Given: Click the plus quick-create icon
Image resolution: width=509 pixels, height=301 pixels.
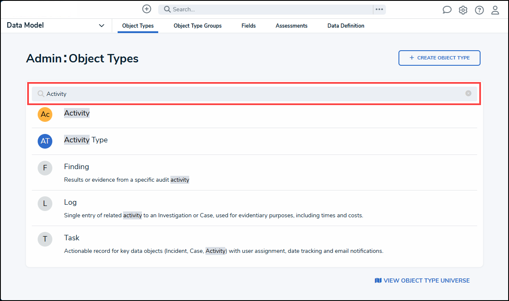Looking at the screenshot, I should click(x=147, y=9).
